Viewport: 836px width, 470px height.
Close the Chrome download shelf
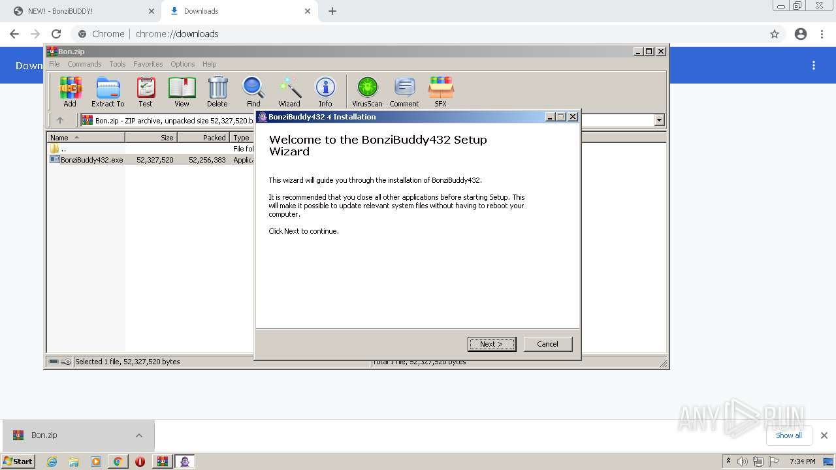click(x=824, y=435)
